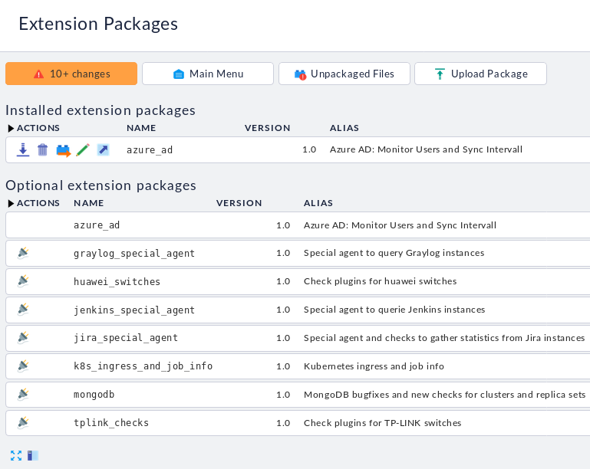Open azure_ad details via blue arrow icon
Screen dimensions: 590x469
tap(103, 150)
